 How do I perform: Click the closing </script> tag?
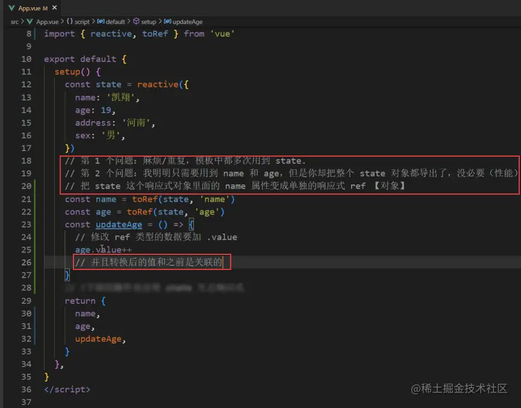coord(67,389)
